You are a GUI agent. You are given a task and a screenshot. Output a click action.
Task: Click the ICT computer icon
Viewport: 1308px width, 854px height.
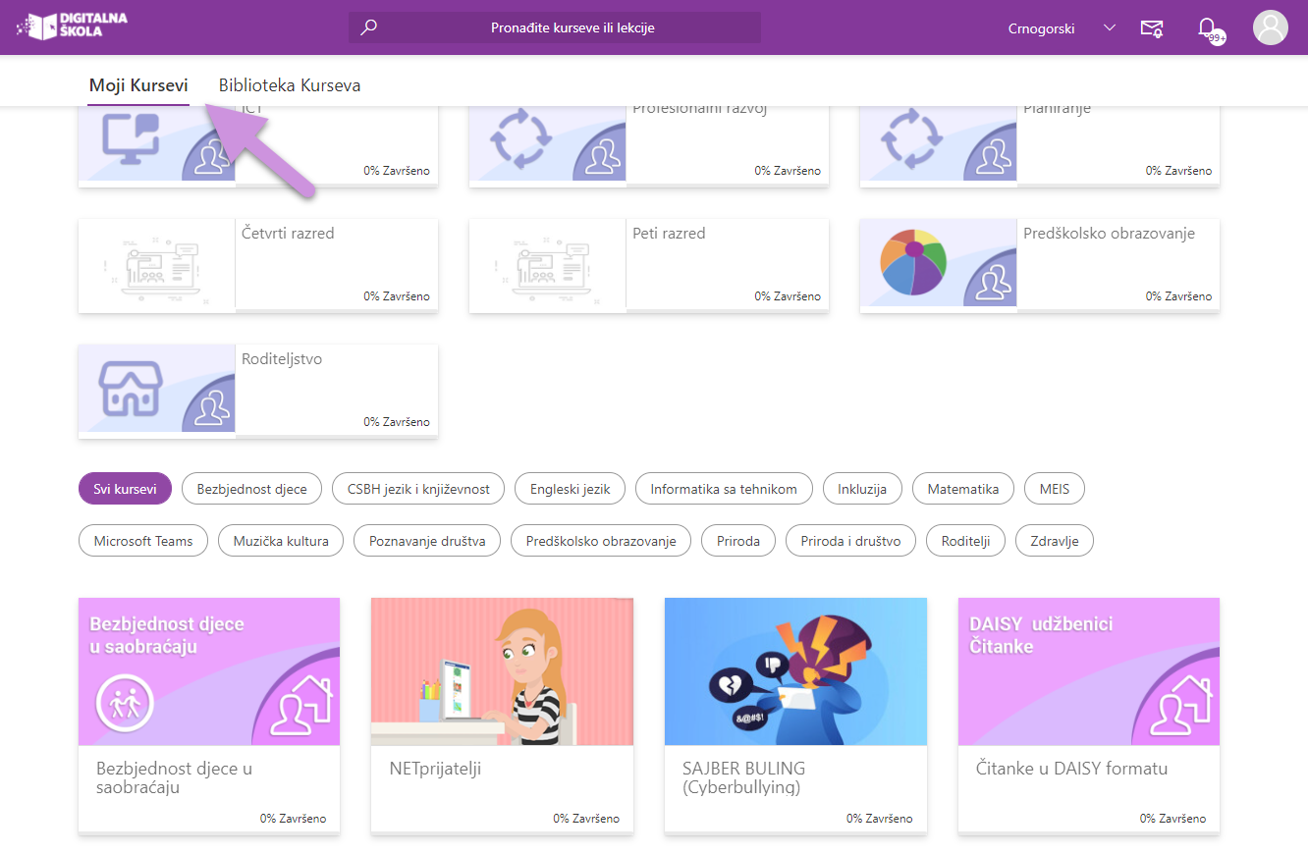(x=131, y=137)
